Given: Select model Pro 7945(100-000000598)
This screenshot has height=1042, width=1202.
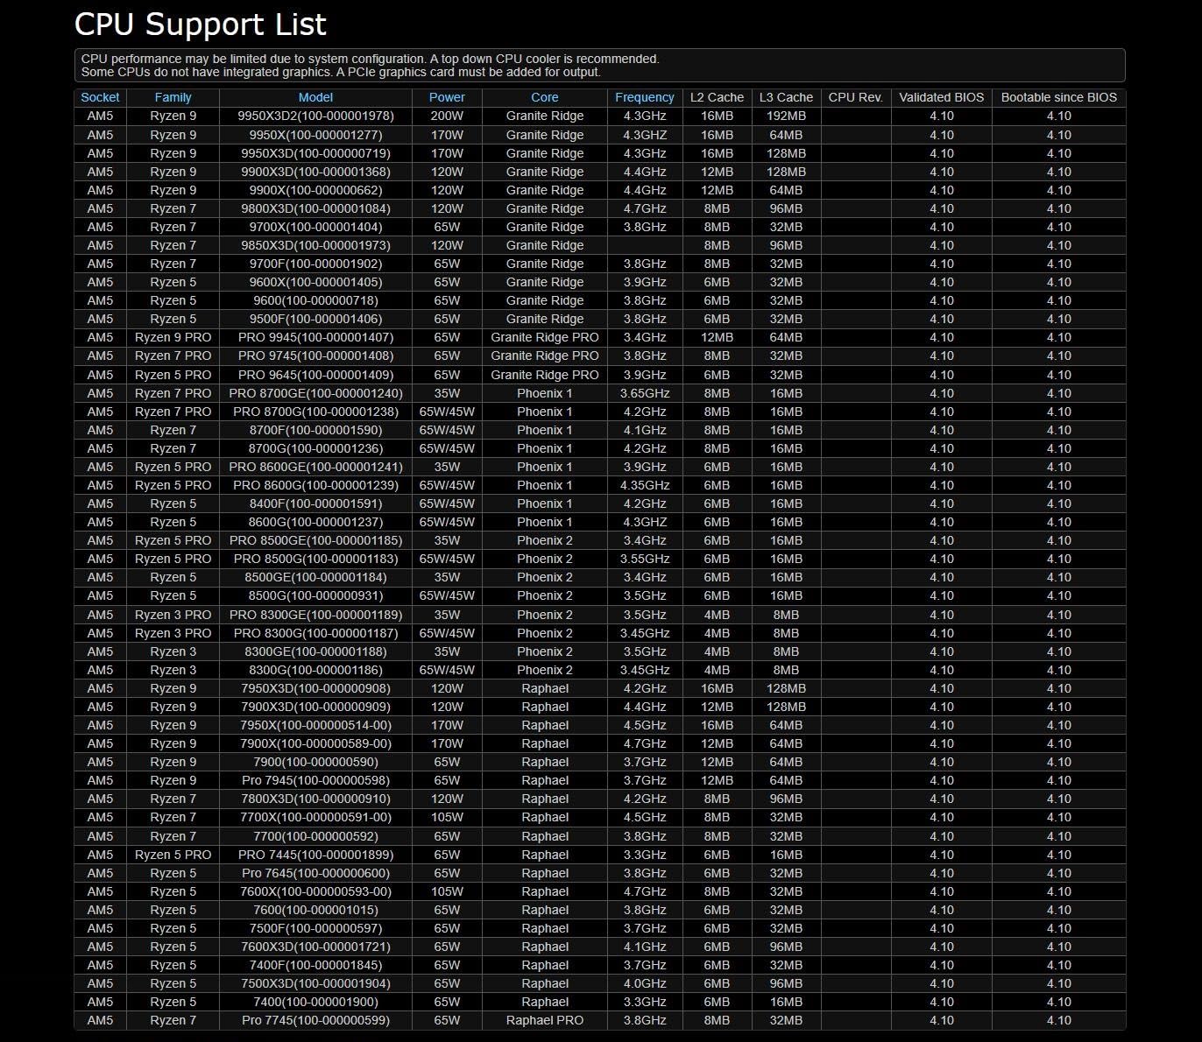Looking at the screenshot, I should click(315, 780).
